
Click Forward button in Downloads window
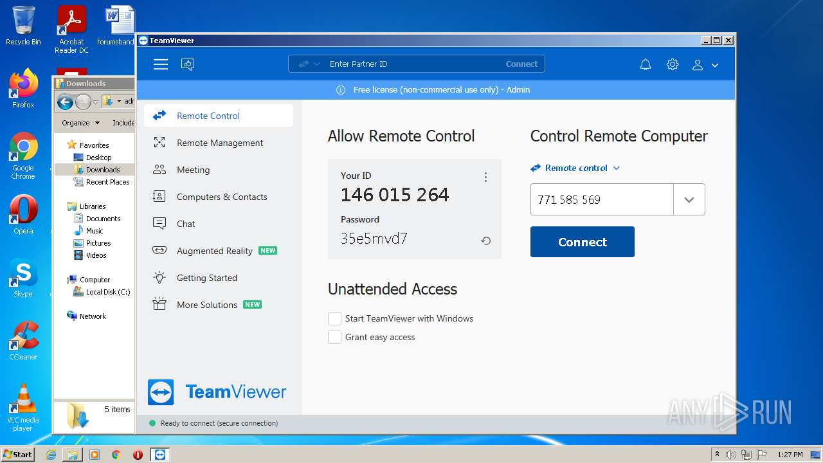coord(83,102)
